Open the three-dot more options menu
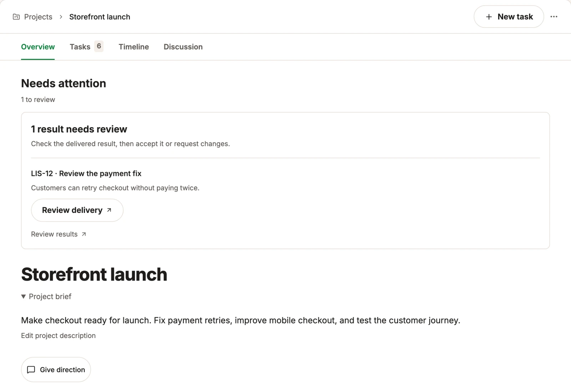Screen dimensions: 571x389 (x=554, y=17)
